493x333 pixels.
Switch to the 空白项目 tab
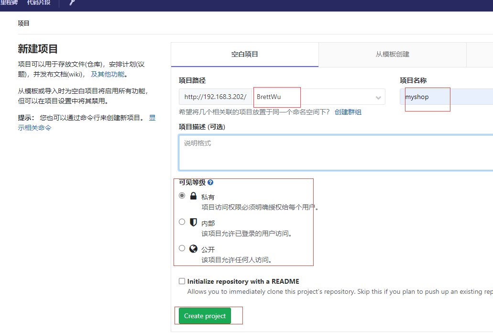[245, 55]
